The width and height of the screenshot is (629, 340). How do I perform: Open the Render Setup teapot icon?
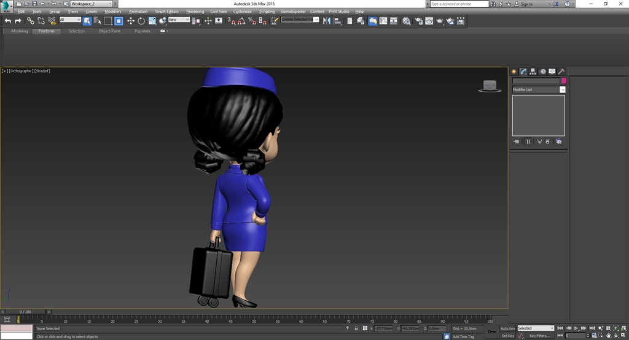pyautogui.click(x=419, y=21)
